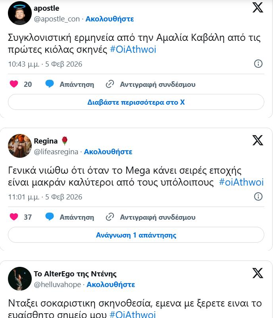Viewport: 273px width, 318px height.
Task: Open avatar of Το AlterEgo της Ντένης
Action: pos(20,279)
